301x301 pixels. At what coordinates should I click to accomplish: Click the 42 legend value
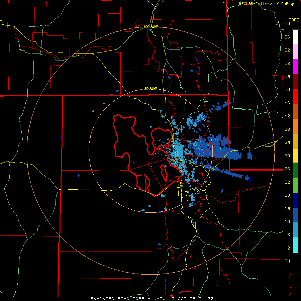(x=287, y=116)
